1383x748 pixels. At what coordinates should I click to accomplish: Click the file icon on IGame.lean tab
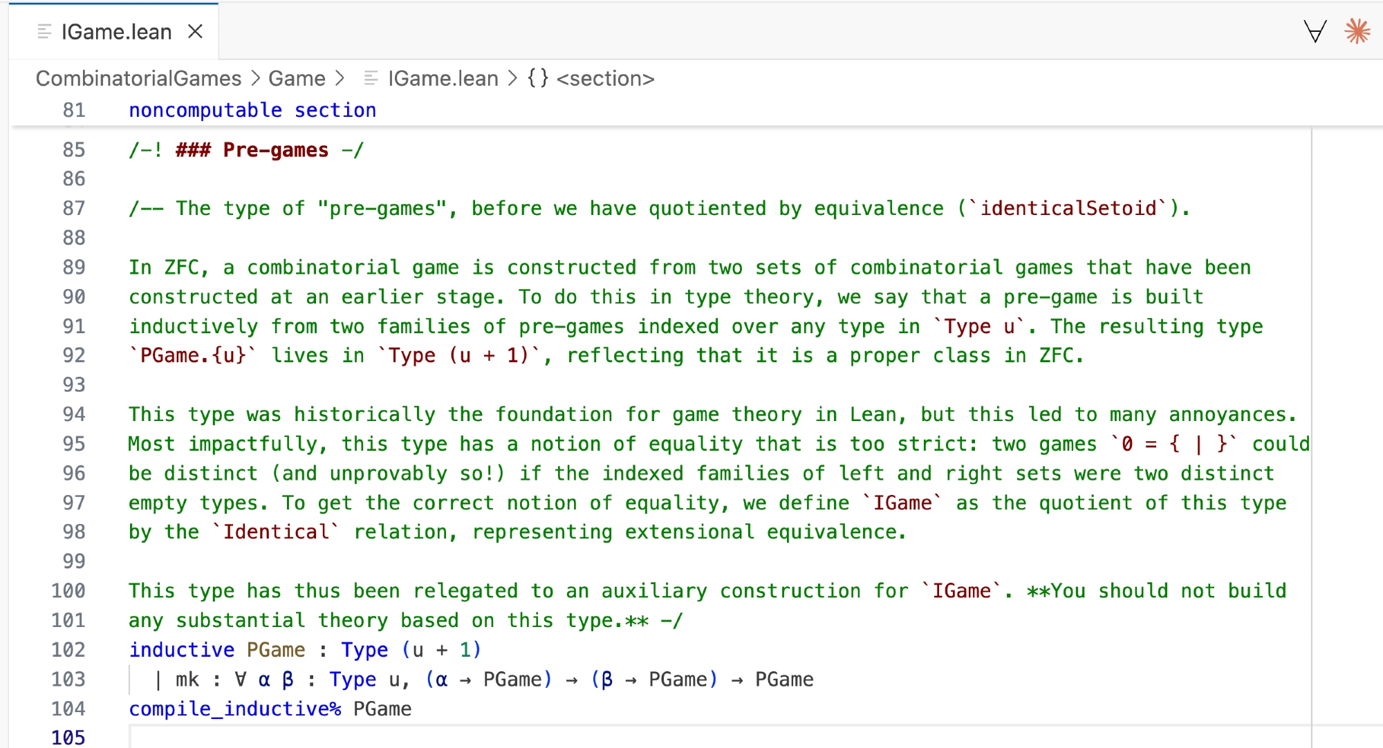click(x=44, y=32)
